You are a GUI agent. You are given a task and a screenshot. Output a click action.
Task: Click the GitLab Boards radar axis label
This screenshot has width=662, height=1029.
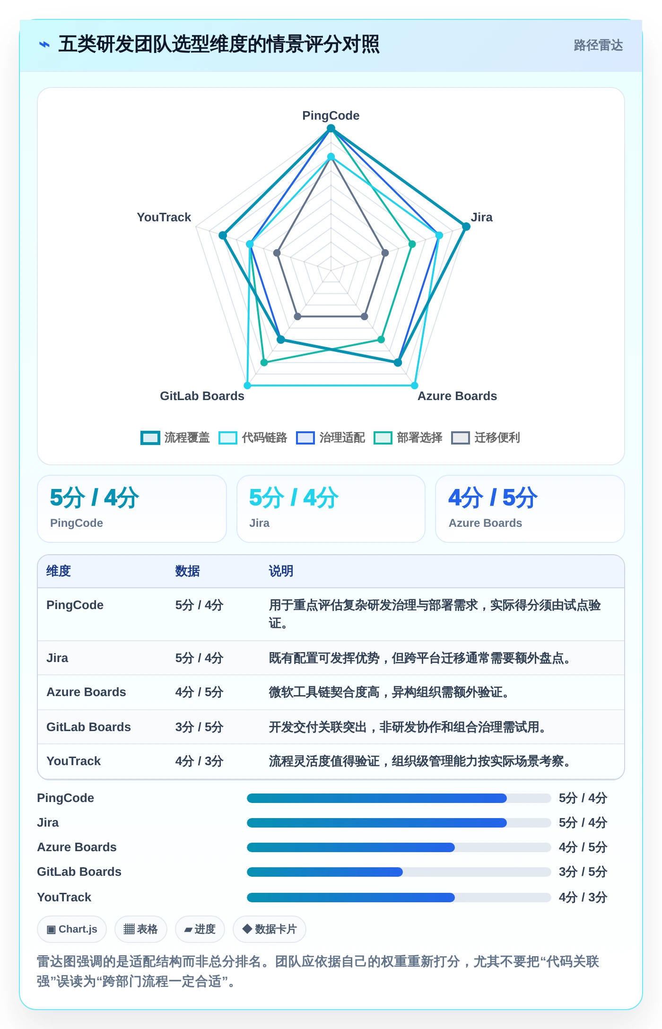coord(202,396)
